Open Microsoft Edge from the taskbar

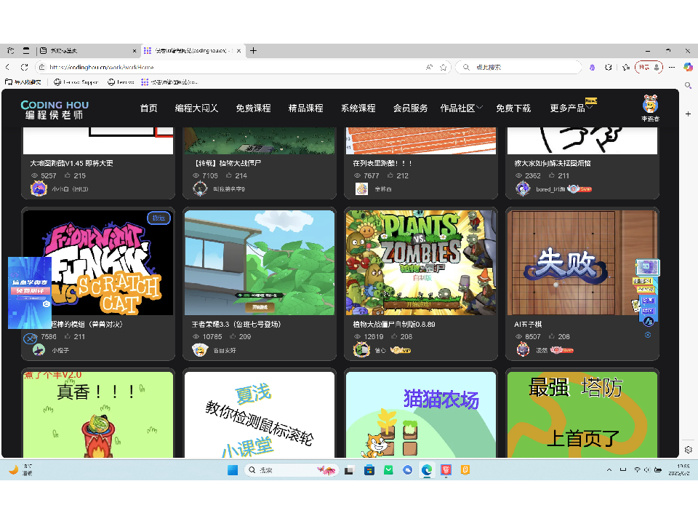tap(427, 470)
